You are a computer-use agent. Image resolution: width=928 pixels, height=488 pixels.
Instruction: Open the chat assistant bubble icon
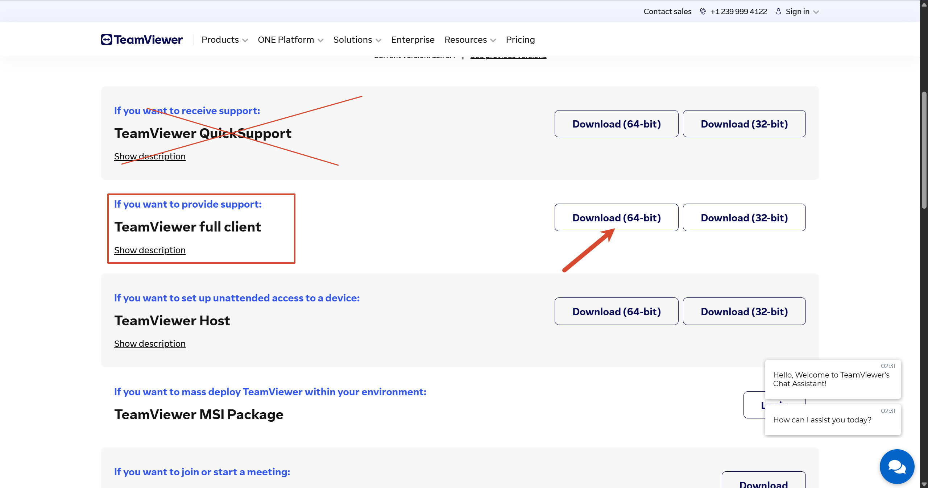click(897, 466)
